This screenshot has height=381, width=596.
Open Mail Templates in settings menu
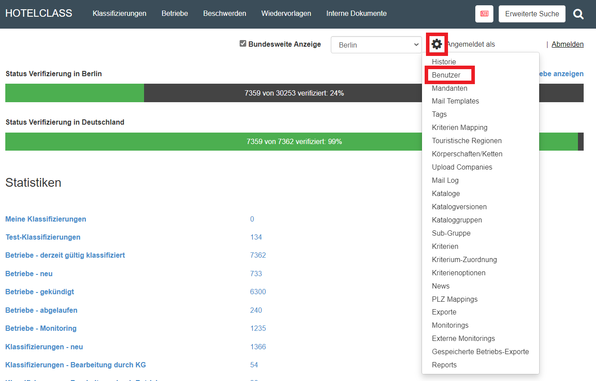click(455, 101)
